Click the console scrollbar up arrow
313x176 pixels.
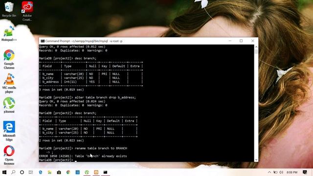click(256, 47)
